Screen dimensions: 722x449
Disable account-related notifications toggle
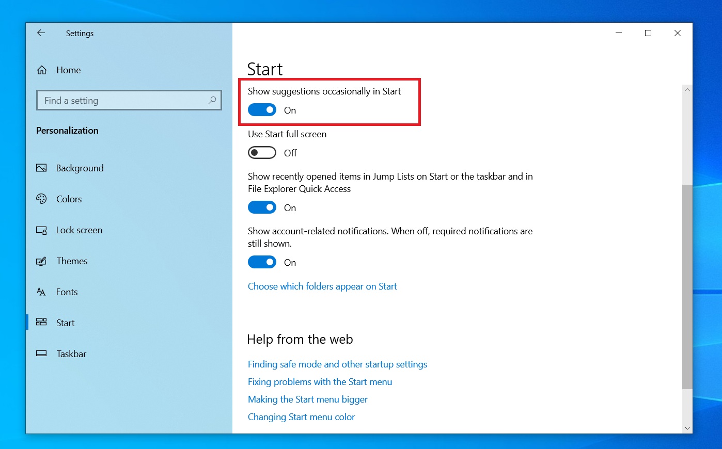262,262
